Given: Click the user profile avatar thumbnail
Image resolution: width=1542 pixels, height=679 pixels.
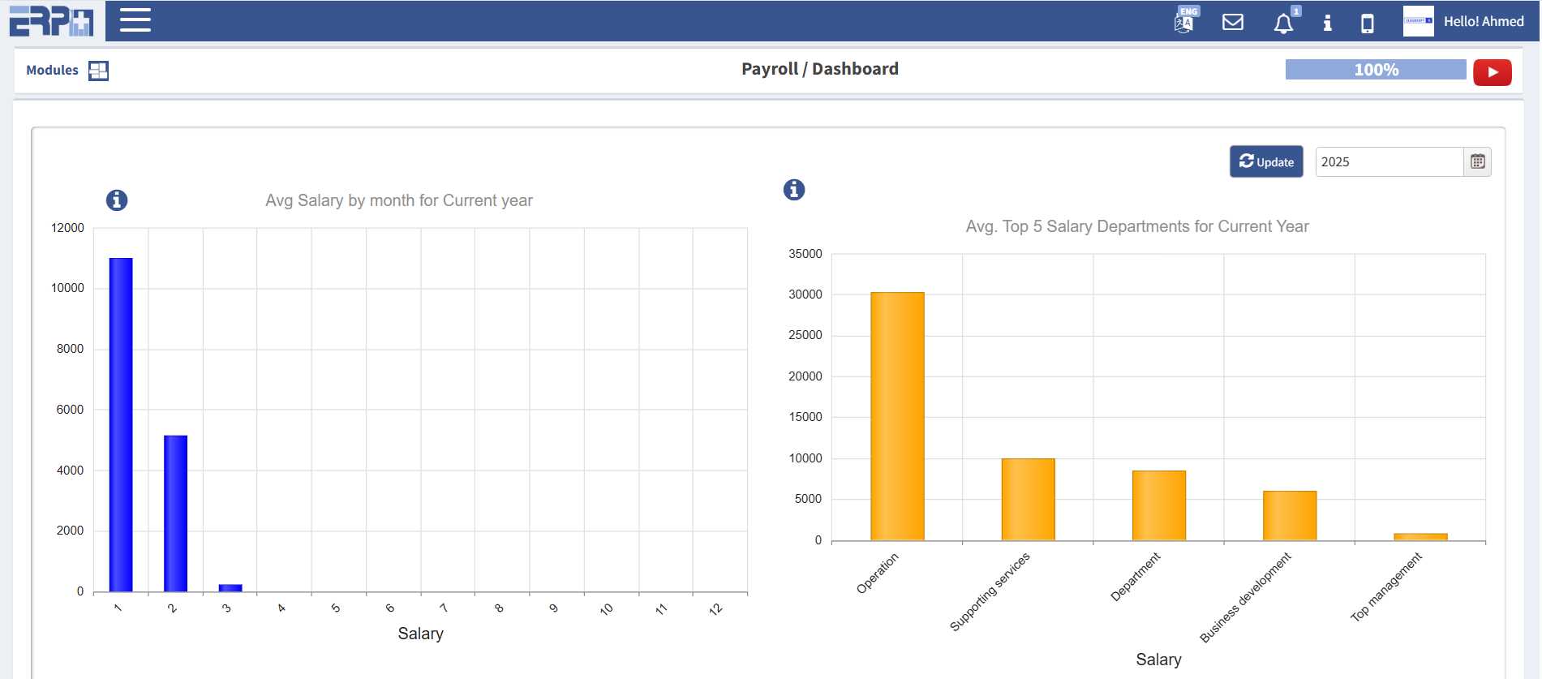Looking at the screenshot, I should [x=1418, y=21].
